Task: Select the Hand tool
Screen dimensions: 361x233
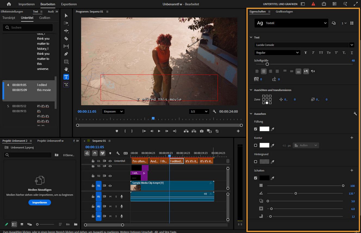Action: click(66, 69)
